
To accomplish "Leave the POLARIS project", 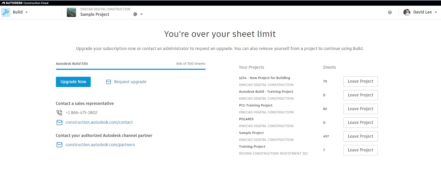I will point(361,123).
